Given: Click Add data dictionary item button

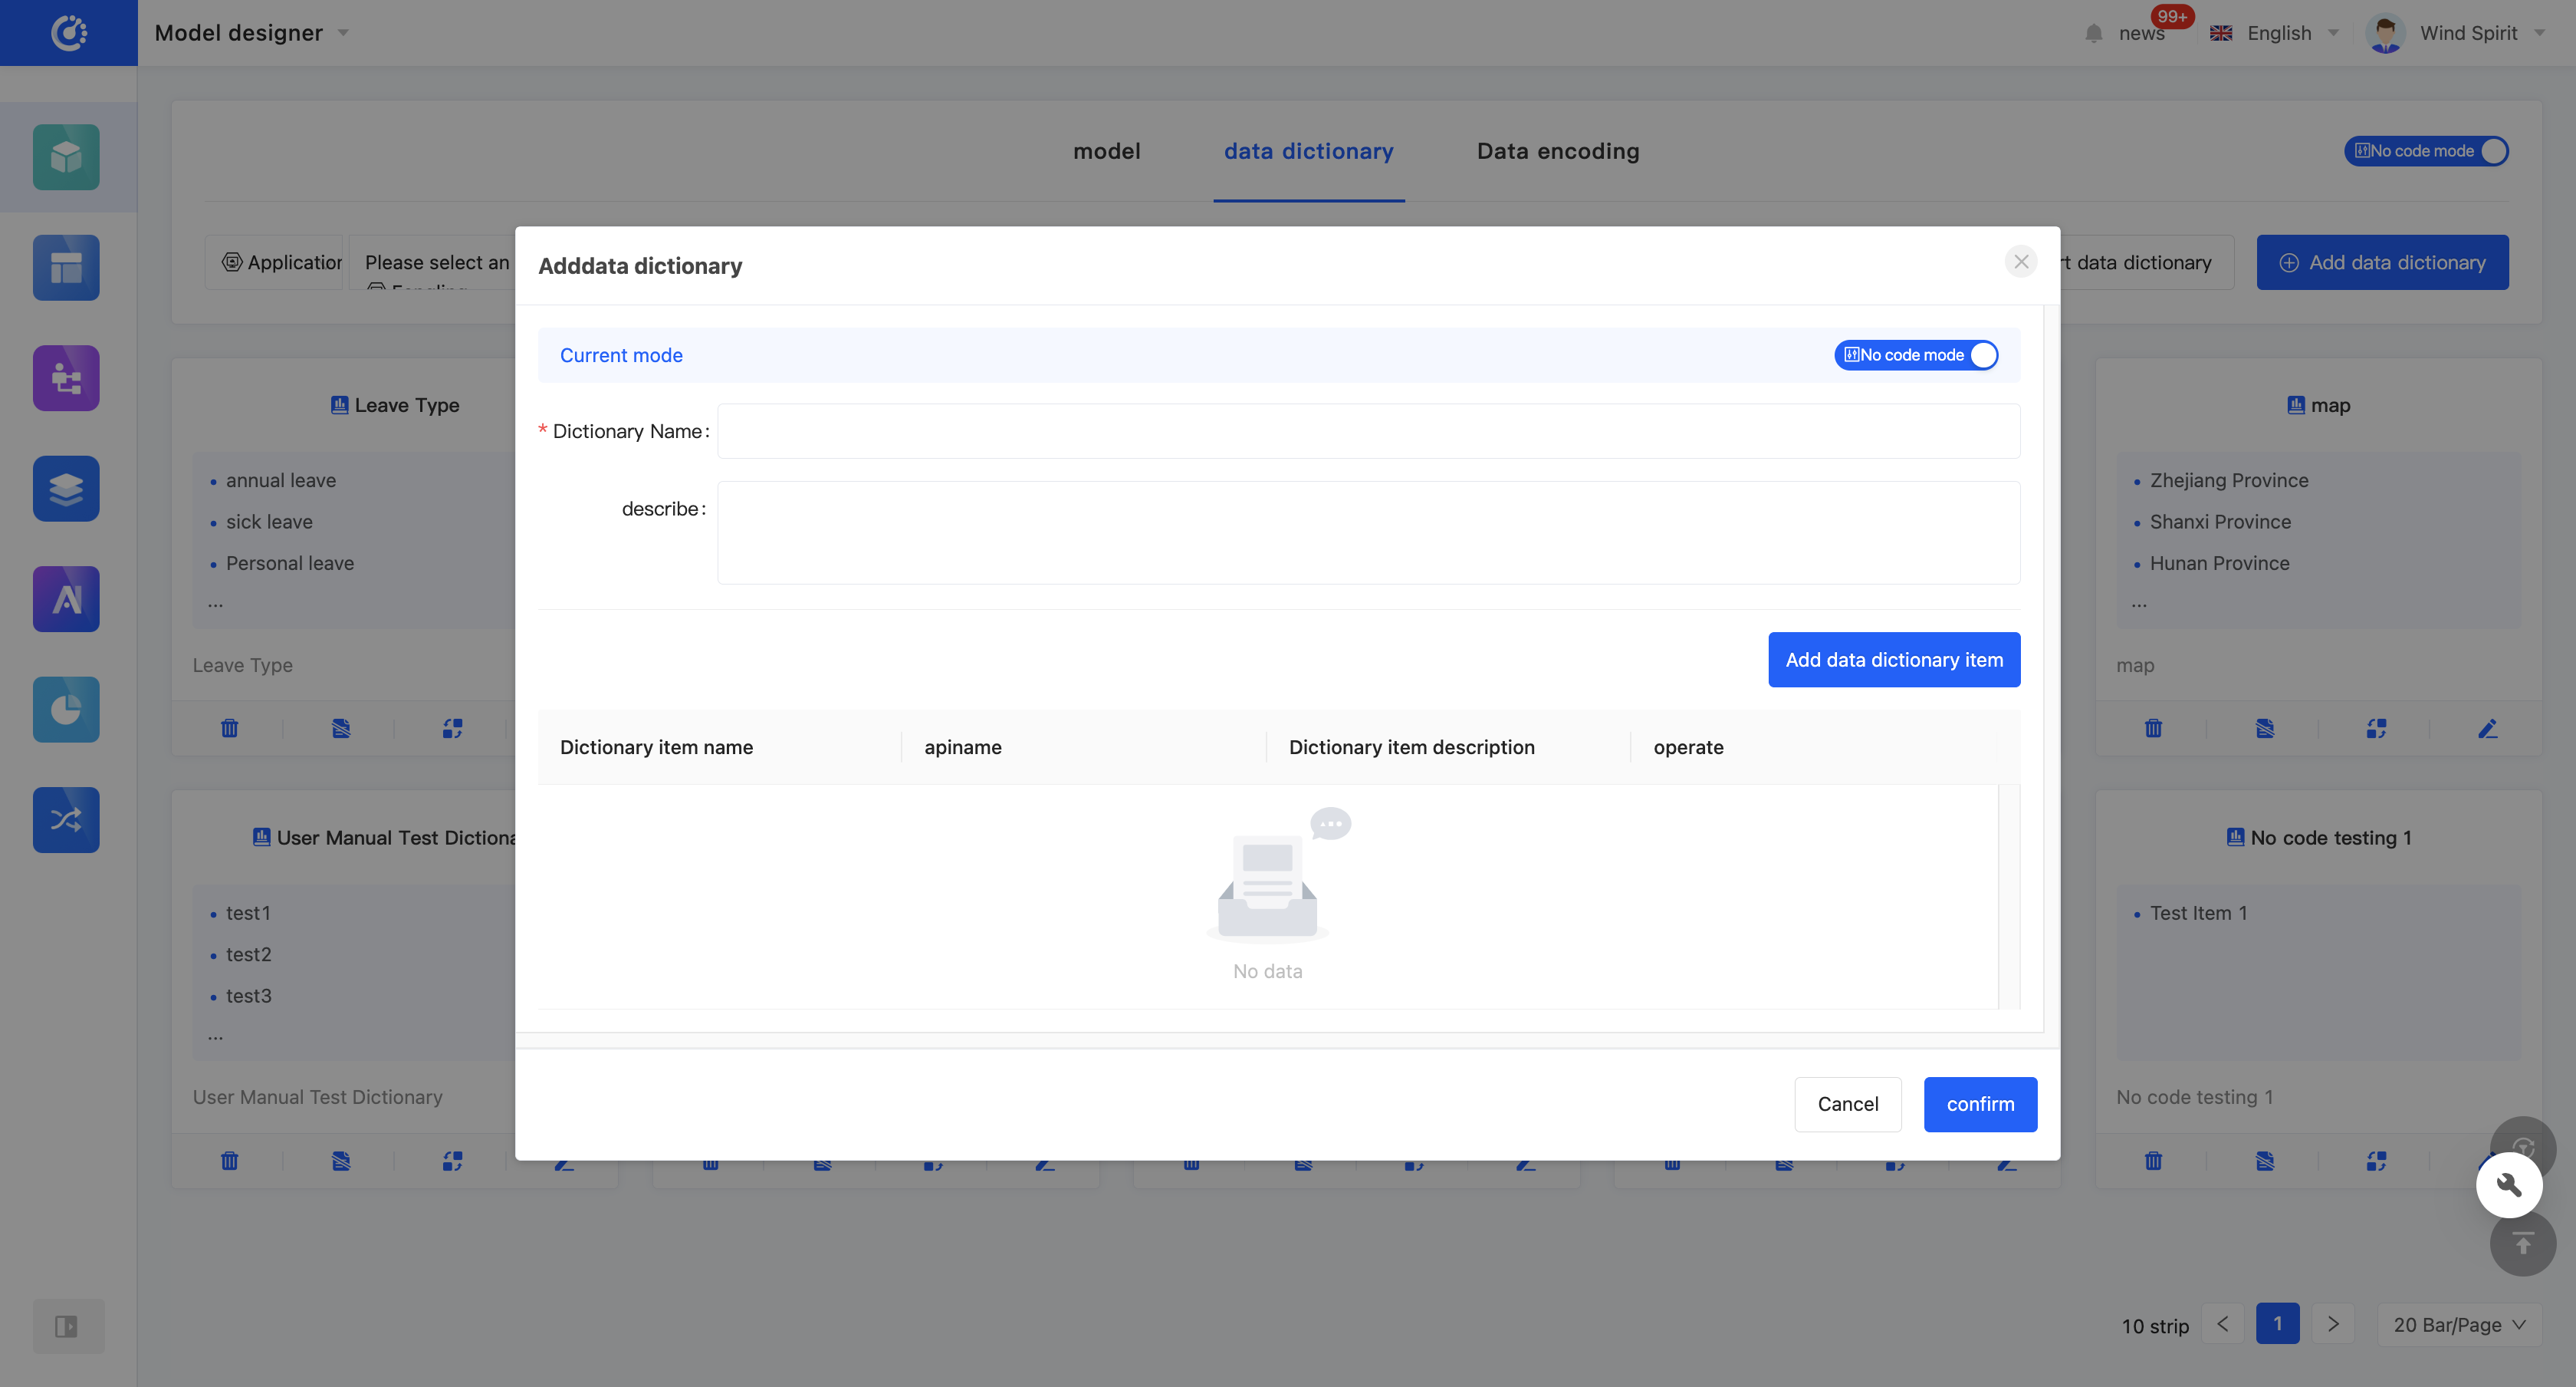Looking at the screenshot, I should point(1893,660).
